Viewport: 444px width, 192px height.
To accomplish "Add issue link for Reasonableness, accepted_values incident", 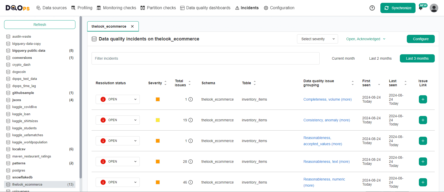I will (423, 141).
